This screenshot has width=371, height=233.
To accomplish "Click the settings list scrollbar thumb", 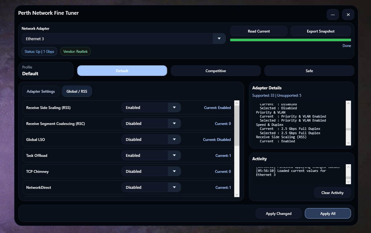I will point(237,126).
